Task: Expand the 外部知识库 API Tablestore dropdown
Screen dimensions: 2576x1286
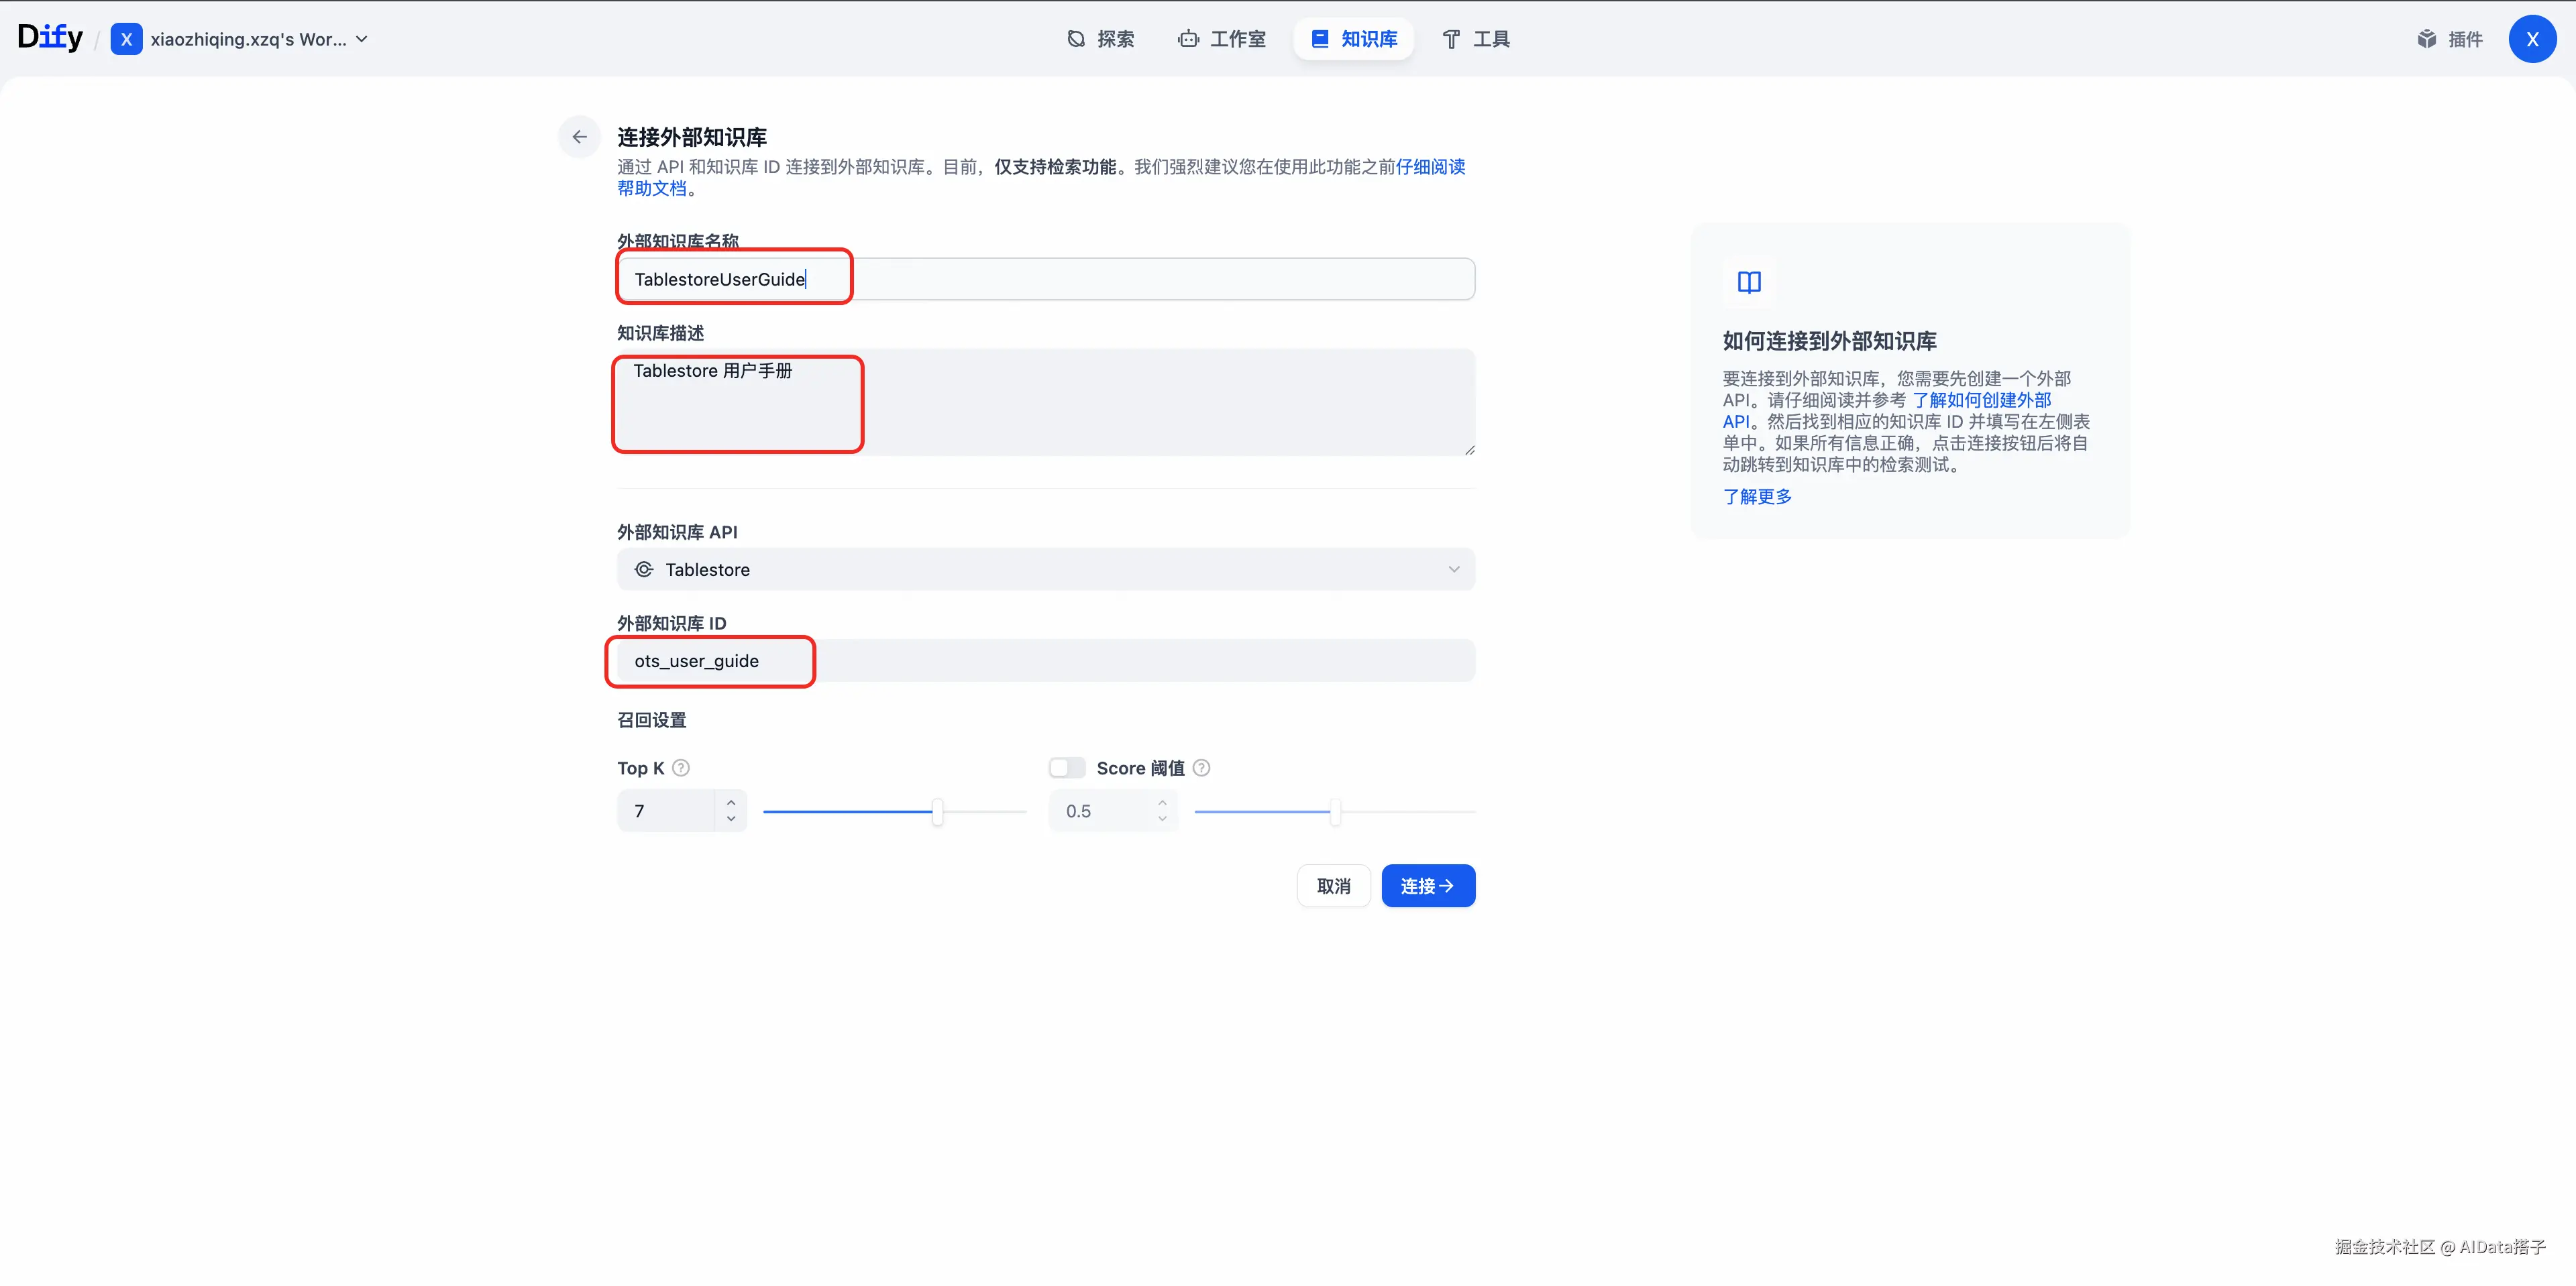Action: (x=1046, y=569)
